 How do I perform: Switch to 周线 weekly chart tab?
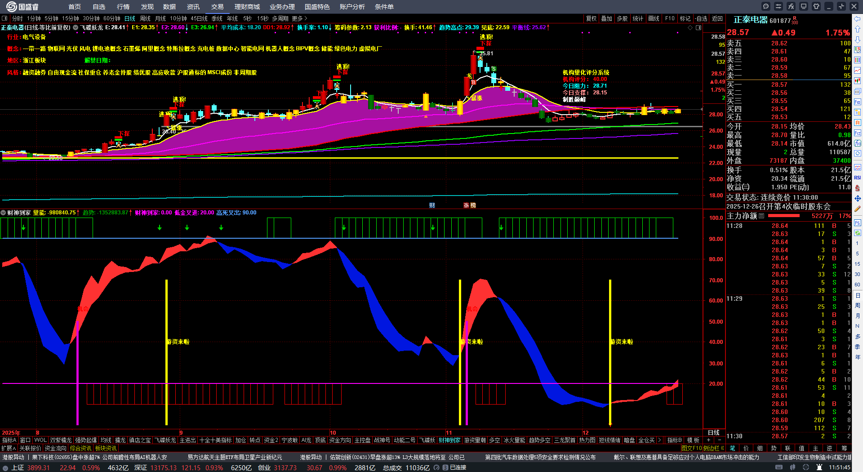pyautogui.click(x=145, y=18)
